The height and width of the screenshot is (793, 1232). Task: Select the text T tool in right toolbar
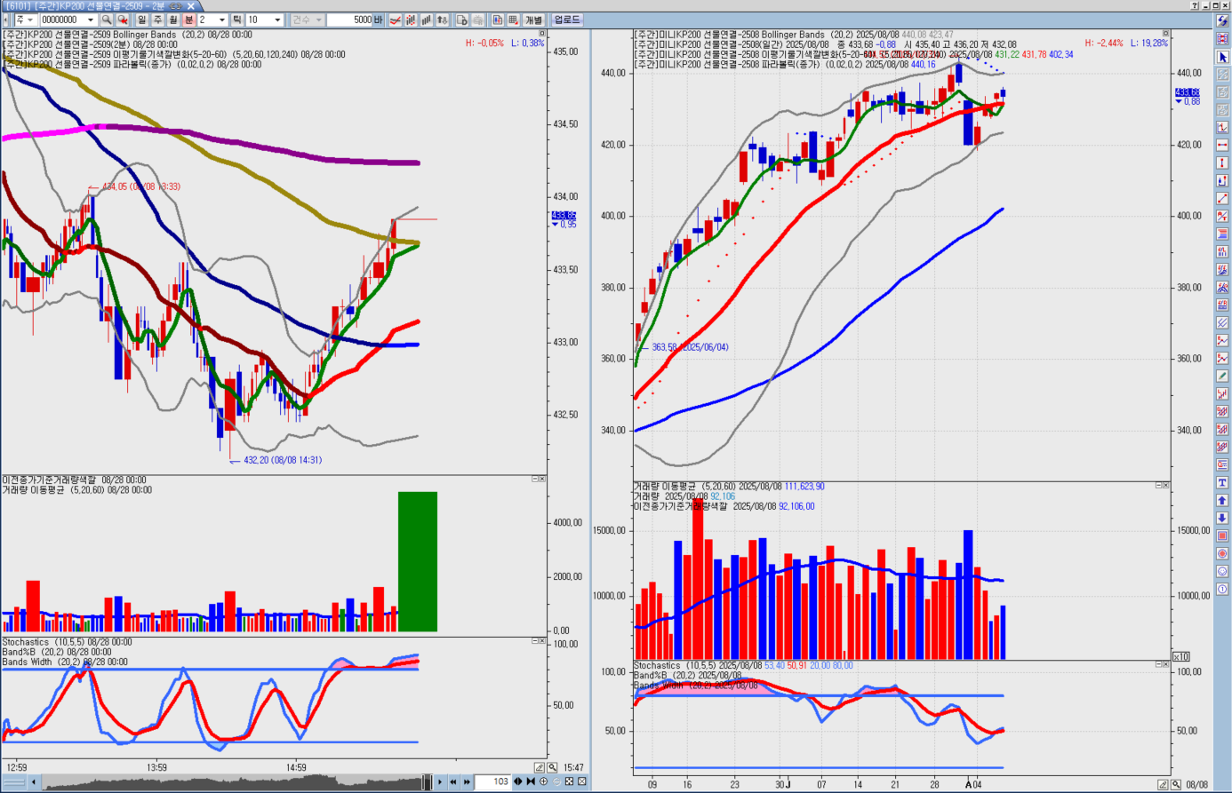[1222, 483]
